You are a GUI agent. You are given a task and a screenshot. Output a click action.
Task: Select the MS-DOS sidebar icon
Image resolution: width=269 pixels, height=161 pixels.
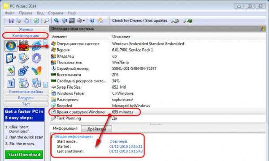(24, 46)
